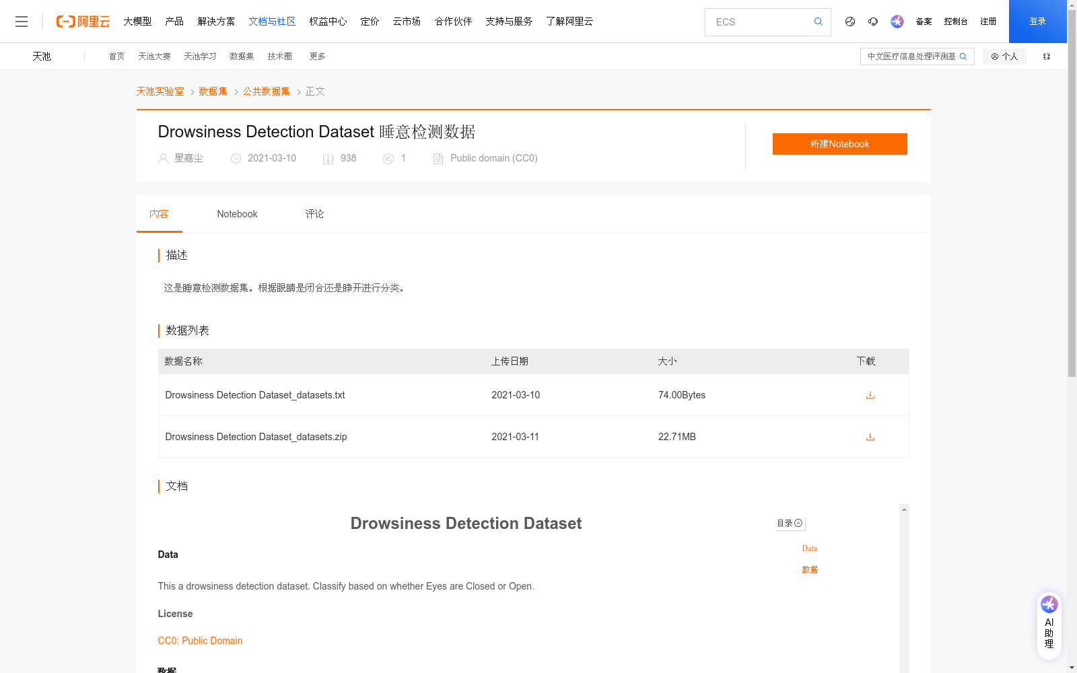Open 天池大赛 in Tianchi navigation
Image resolution: width=1077 pixels, height=673 pixels.
(x=154, y=57)
